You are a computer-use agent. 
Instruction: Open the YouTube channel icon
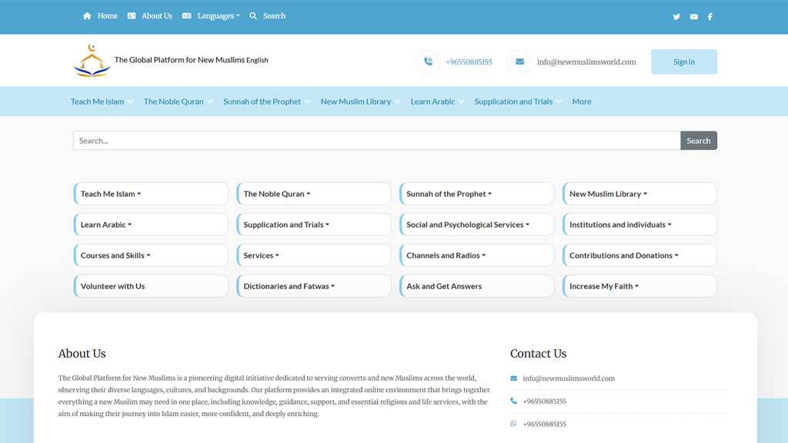click(693, 17)
